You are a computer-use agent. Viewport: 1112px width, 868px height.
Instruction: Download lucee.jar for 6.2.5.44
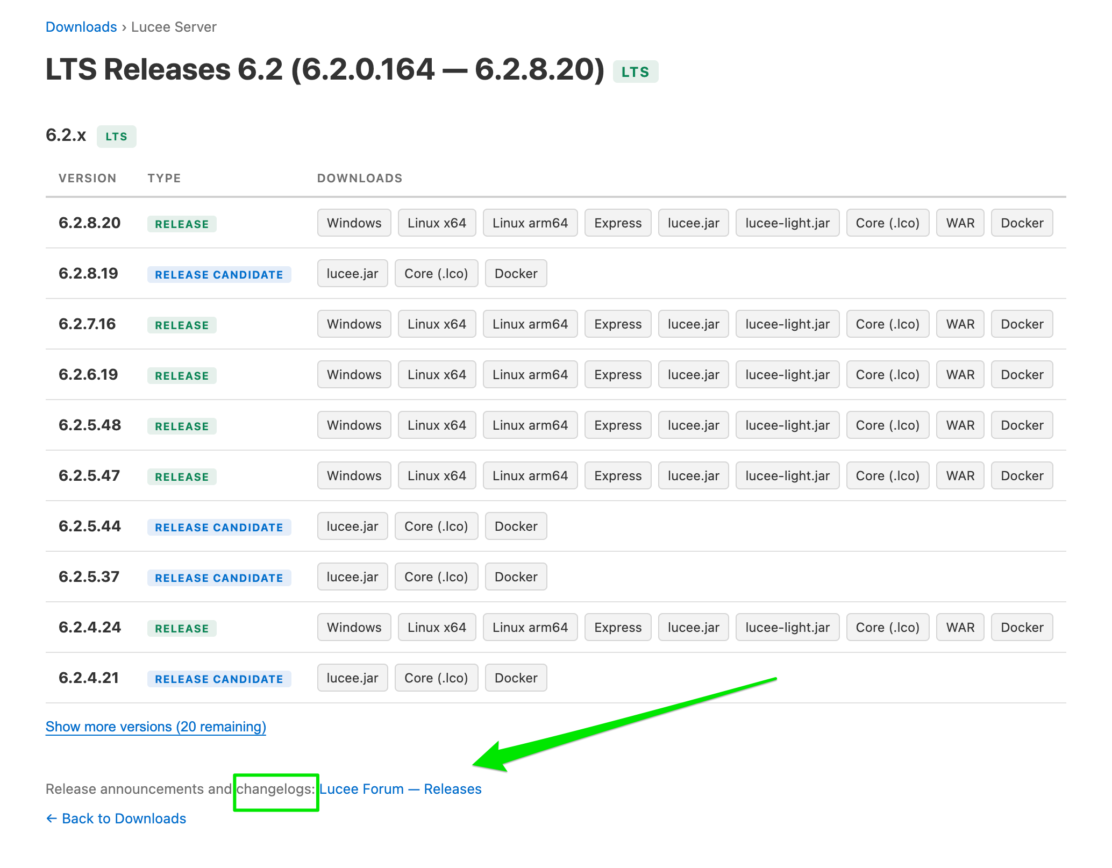tap(353, 526)
